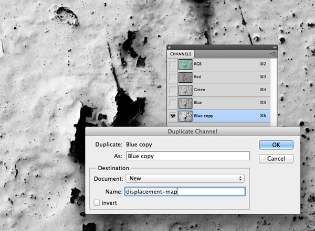Viewport: 315px width, 231px height.
Task: Click the RGB channel thumbnail
Action: coord(186,64)
